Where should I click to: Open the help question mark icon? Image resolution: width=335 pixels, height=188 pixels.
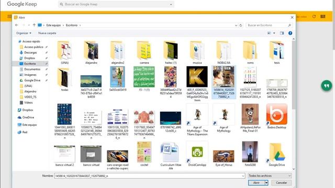click(x=290, y=33)
